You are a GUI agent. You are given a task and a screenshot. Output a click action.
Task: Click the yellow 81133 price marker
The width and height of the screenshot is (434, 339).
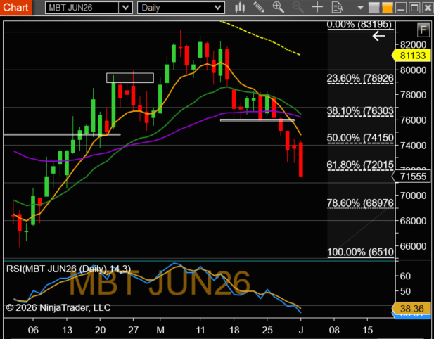(x=411, y=56)
